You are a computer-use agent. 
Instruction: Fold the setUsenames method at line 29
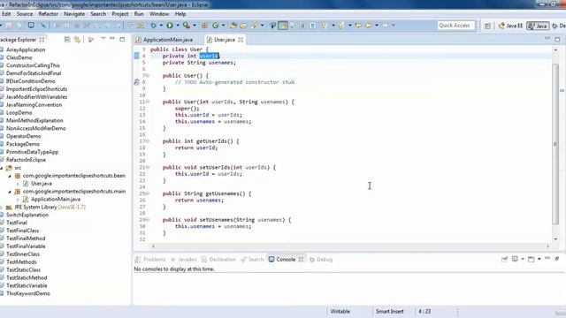pyautogui.click(x=148, y=220)
